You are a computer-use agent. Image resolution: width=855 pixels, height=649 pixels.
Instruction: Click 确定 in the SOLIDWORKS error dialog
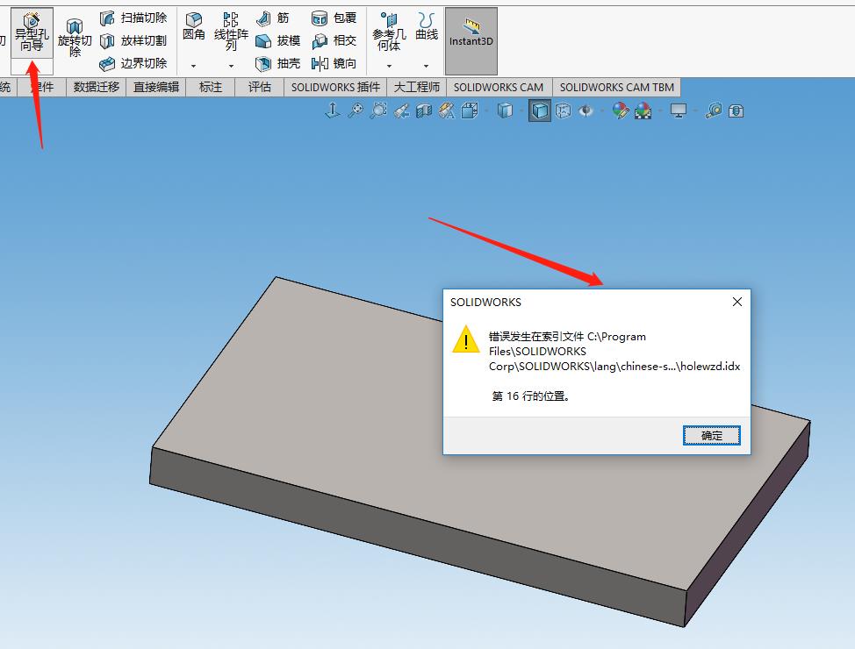[712, 435]
